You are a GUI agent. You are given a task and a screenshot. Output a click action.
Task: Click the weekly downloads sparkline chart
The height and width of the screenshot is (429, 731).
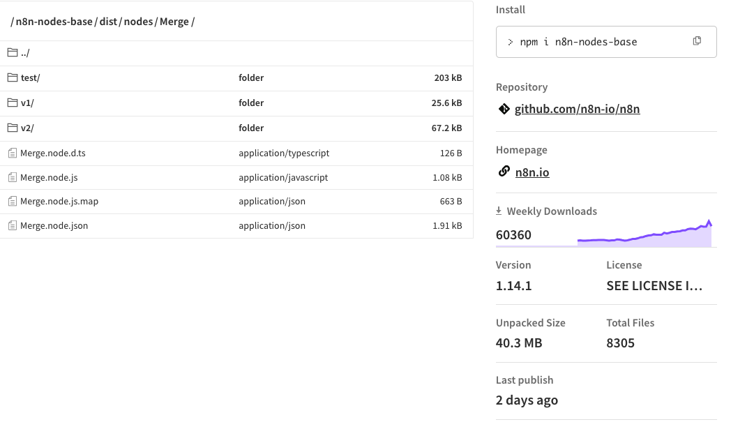(x=644, y=235)
